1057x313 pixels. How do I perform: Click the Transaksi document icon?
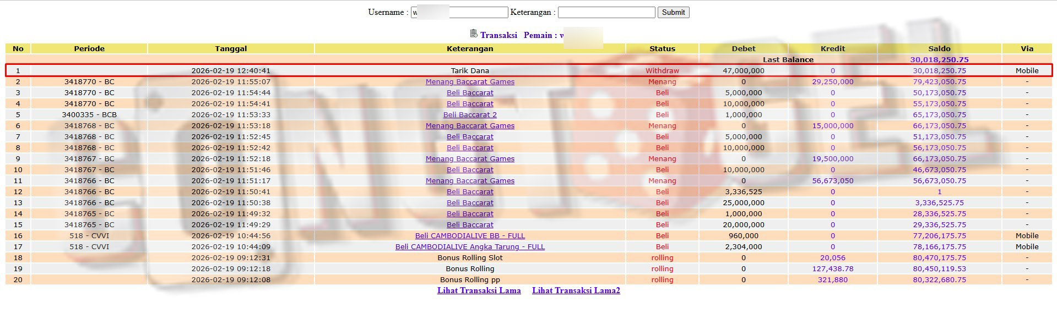(474, 34)
